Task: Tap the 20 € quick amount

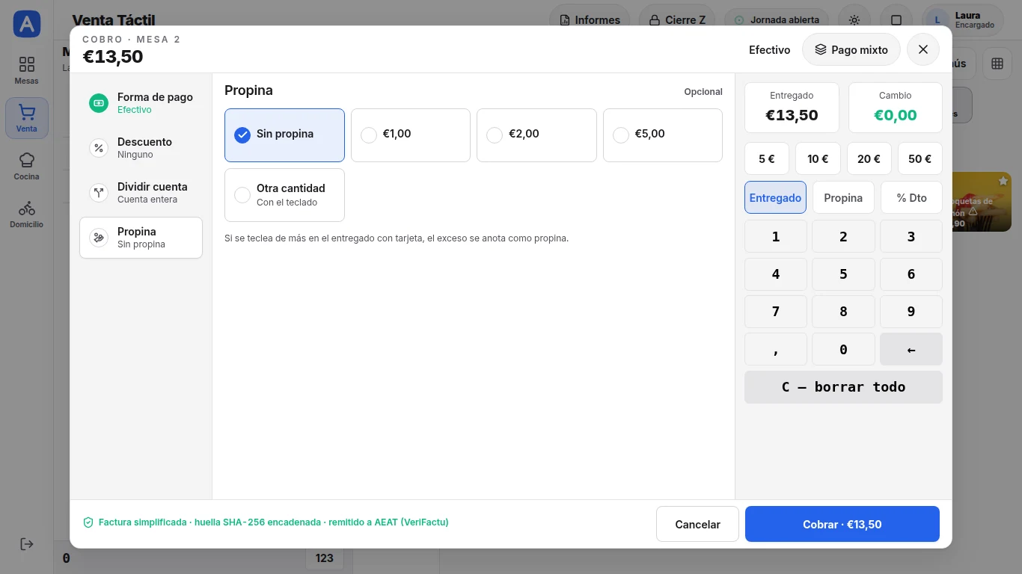Action: [869, 158]
